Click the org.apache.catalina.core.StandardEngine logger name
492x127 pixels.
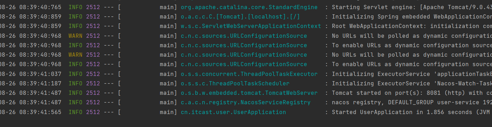coord(249,7)
